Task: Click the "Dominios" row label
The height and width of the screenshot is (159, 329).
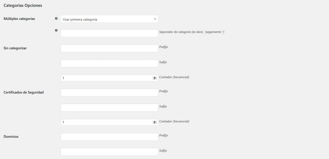Action: [11, 137]
